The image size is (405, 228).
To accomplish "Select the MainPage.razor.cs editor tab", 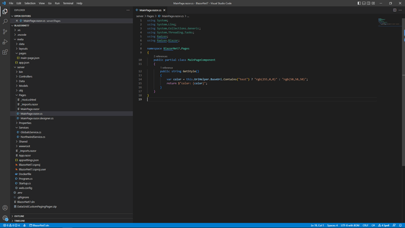I will pos(151,10).
